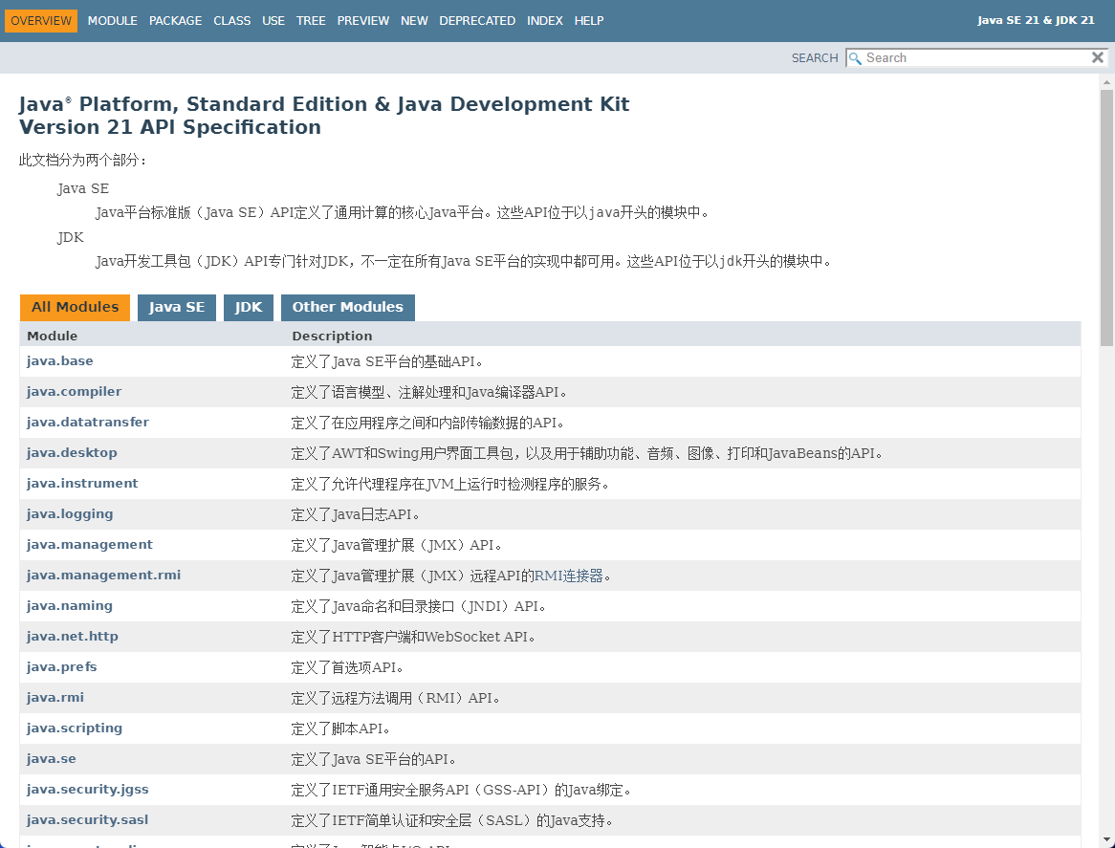Image resolution: width=1115 pixels, height=848 pixels.
Task: Open the java.scripting module link
Action: click(x=75, y=728)
